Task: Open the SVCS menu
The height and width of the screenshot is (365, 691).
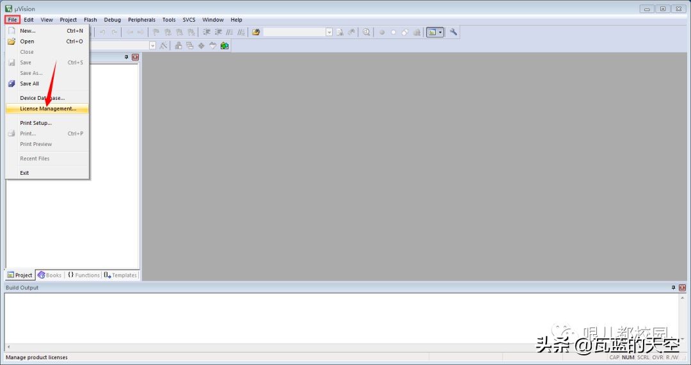Action: coord(189,19)
